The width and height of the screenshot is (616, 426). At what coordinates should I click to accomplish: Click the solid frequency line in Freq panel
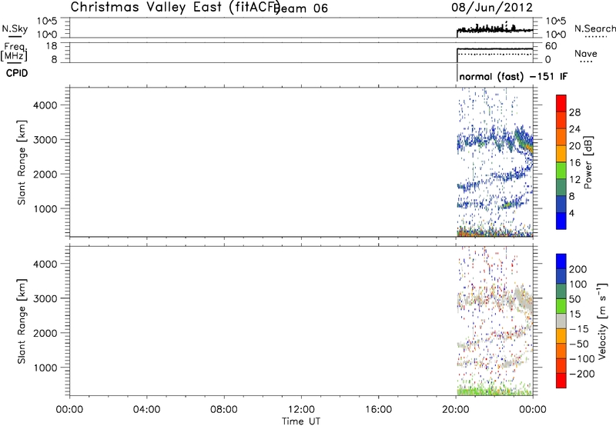coord(494,49)
